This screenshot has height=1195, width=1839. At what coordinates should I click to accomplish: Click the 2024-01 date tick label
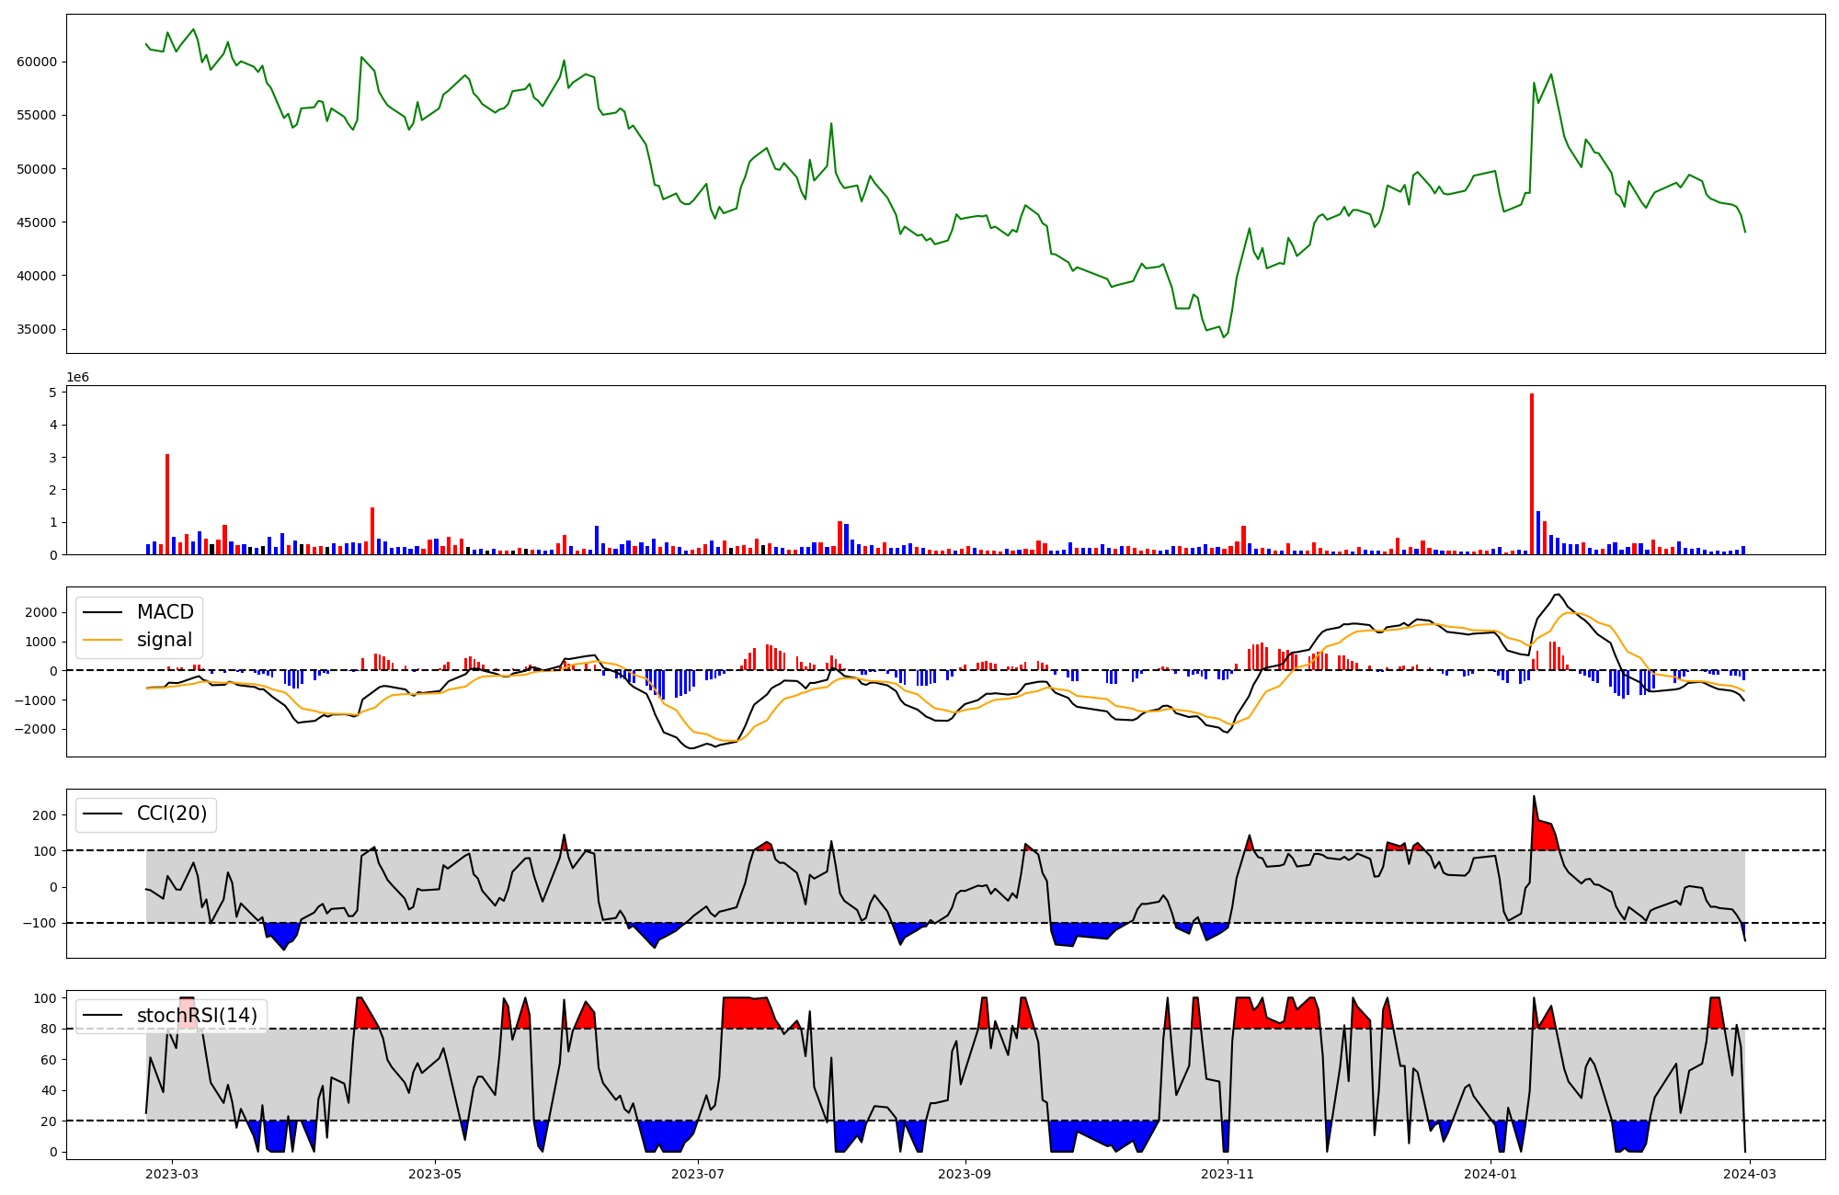tap(1491, 1174)
